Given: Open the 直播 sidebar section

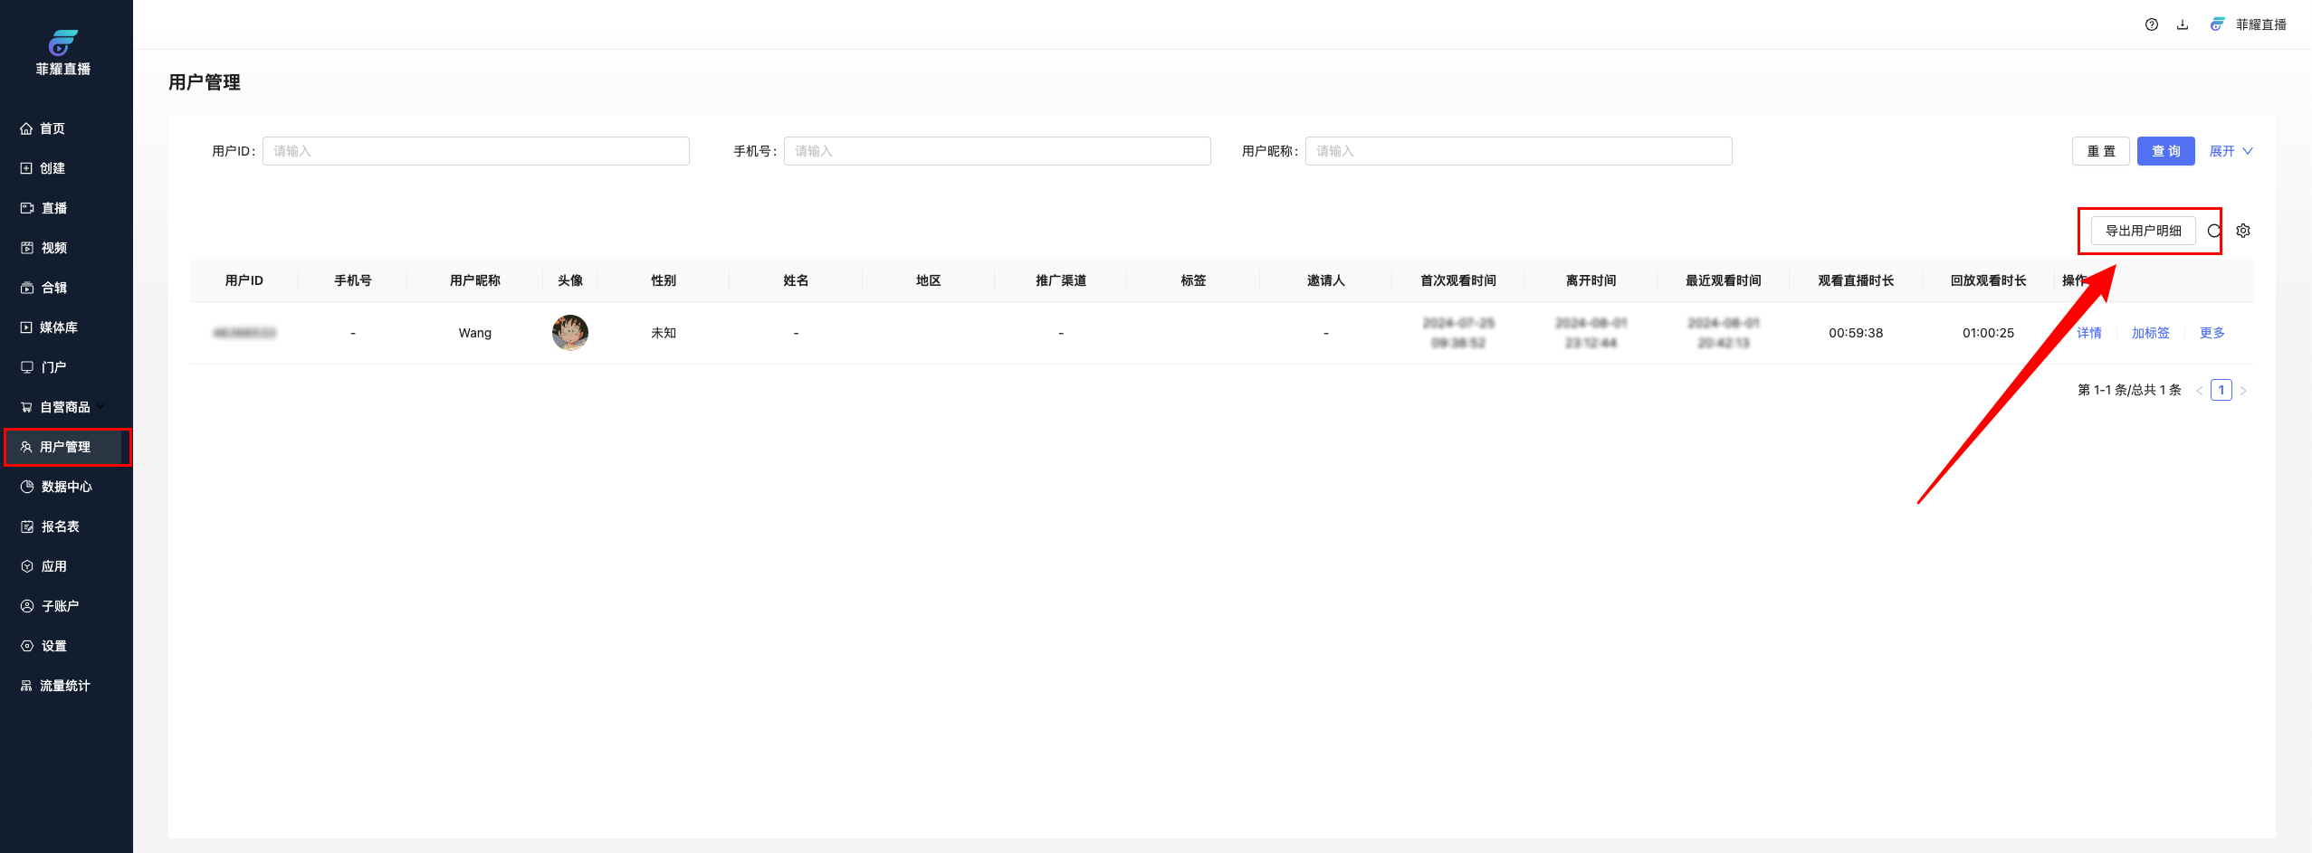Looking at the screenshot, I should pos(53,208).
